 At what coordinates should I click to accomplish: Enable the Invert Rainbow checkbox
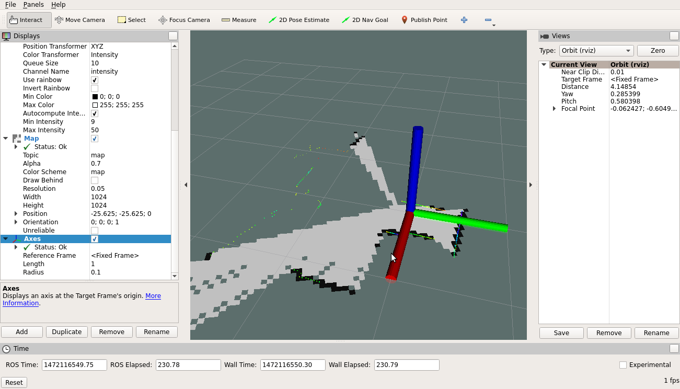(95, 88)
